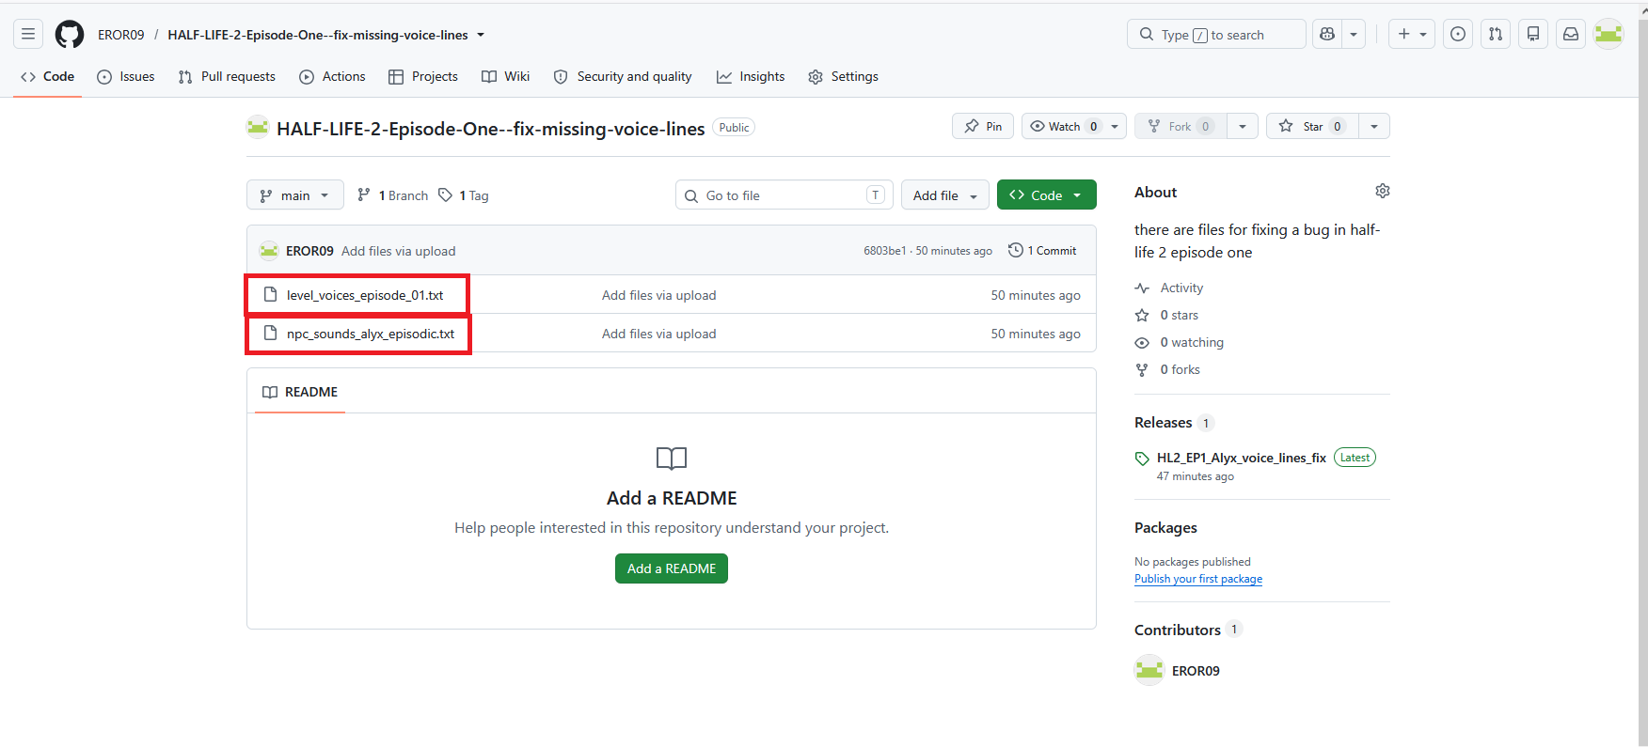View 0 watching link in About
Screen dimensions: 1648x747
pos(1192,343)
